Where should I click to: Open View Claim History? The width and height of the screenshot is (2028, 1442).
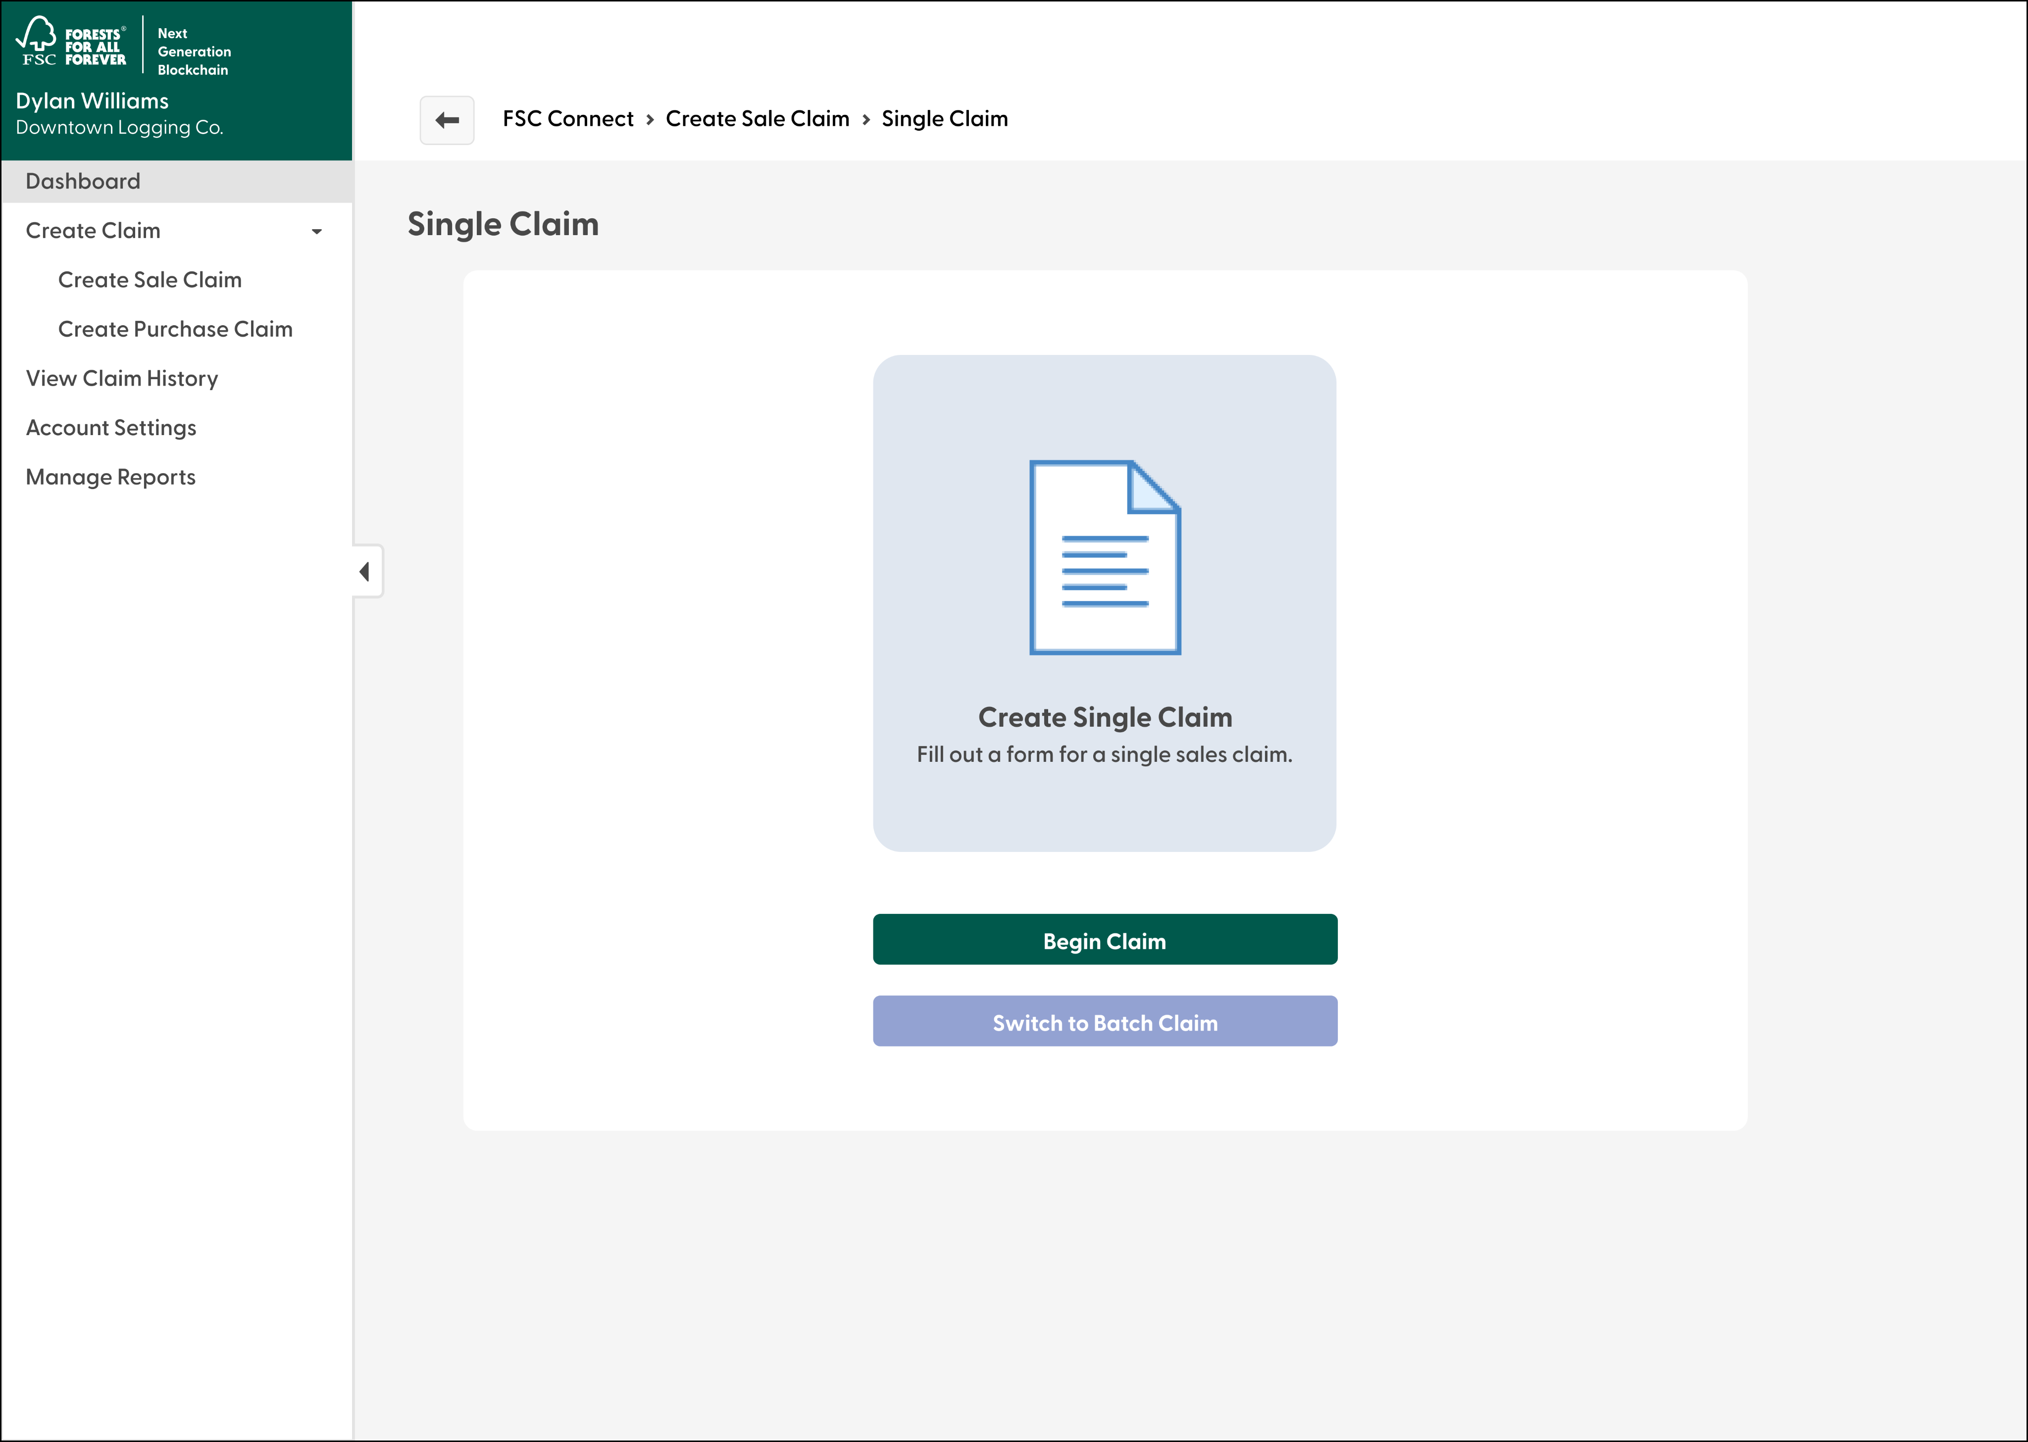tap(122, 378)
